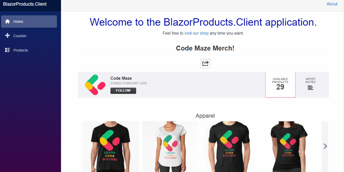Select the Available Products 29 tab
This screenshot has height=172, width=344.
280,85
